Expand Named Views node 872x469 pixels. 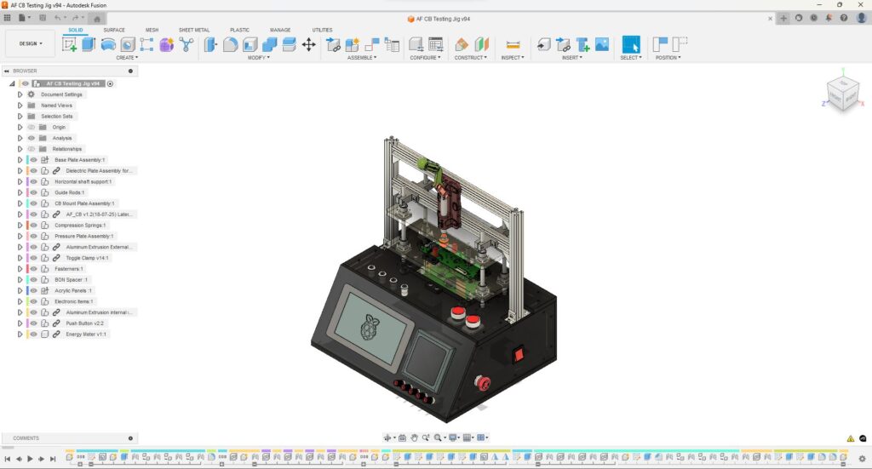pyautogui.click(x=20, y=106)
